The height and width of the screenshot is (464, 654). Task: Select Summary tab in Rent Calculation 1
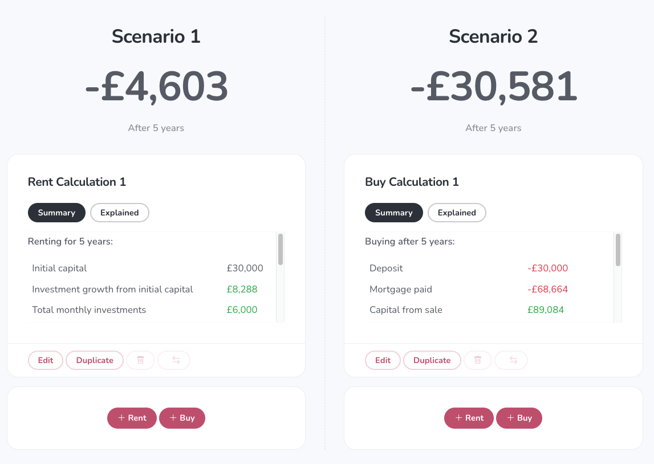coord(56,213)
